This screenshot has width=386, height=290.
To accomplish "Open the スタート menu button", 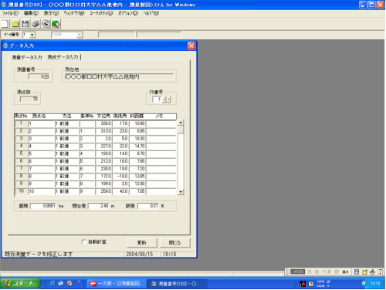I will (x=21, y=283).
